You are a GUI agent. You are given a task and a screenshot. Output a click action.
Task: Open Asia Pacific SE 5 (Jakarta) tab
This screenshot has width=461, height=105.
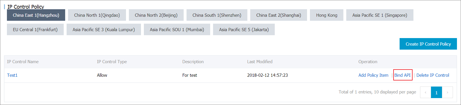[244, 29]
